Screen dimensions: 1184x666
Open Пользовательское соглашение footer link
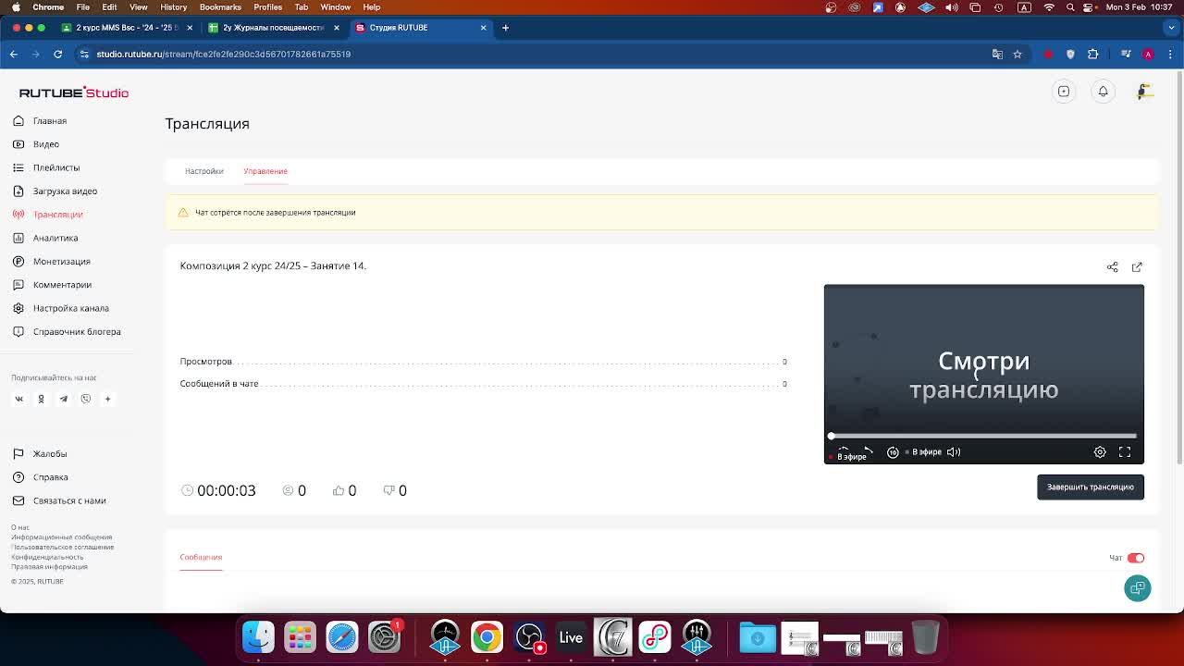point(63,547)
